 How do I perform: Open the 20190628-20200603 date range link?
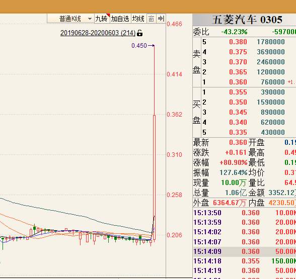click(x=98, y=33)
